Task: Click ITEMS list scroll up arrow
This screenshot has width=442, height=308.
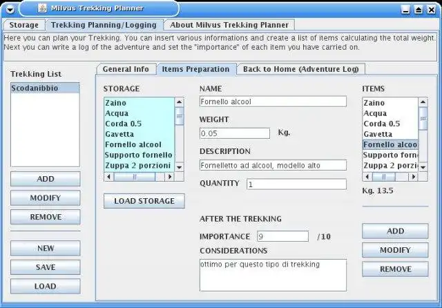Action: tap(423, 102)
